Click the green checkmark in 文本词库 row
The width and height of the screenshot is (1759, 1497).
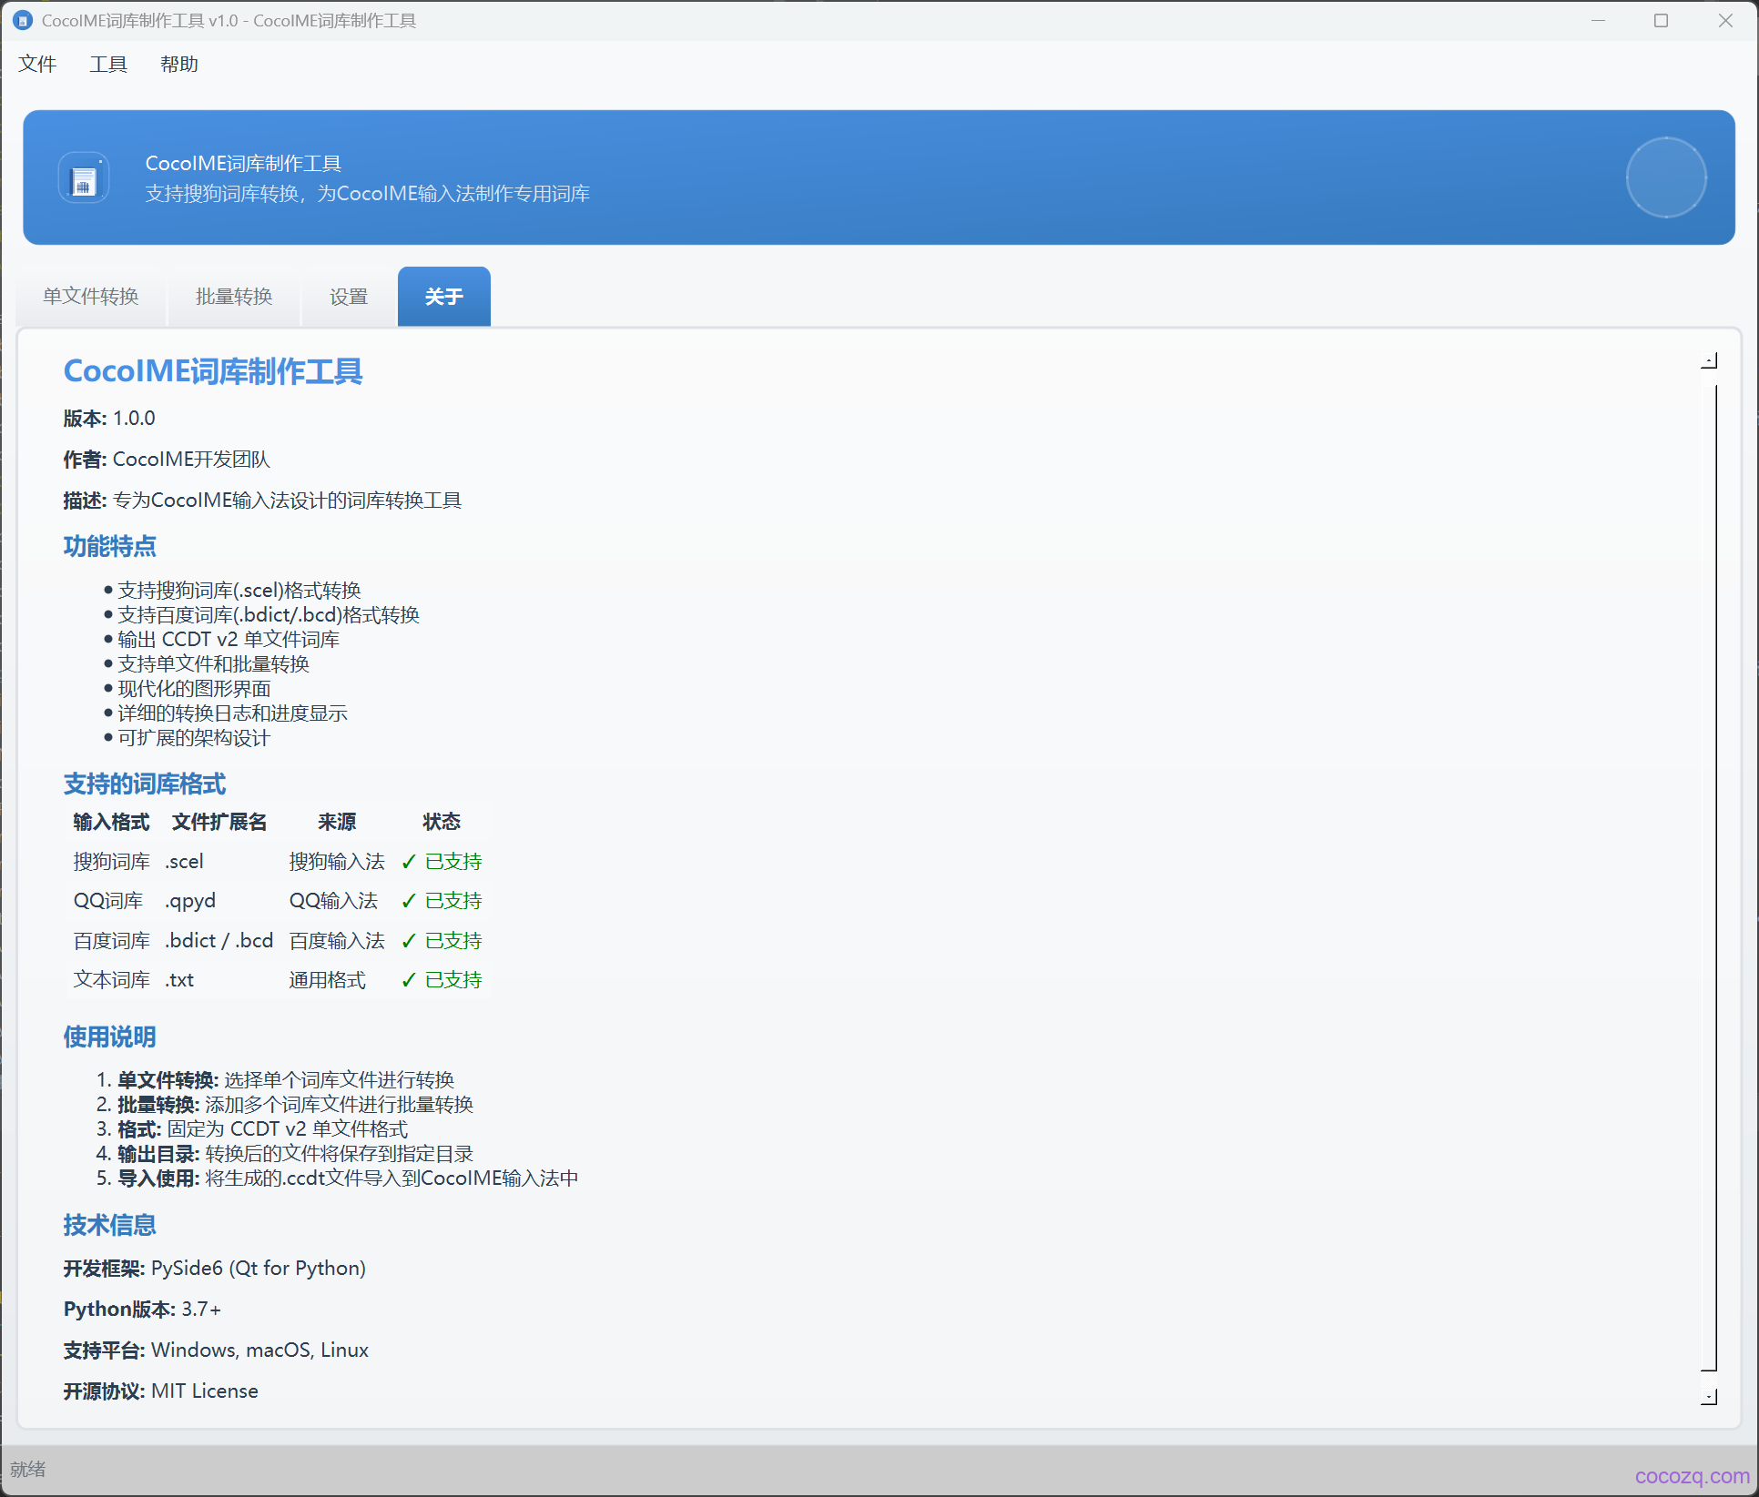click(x=409, y=980)
